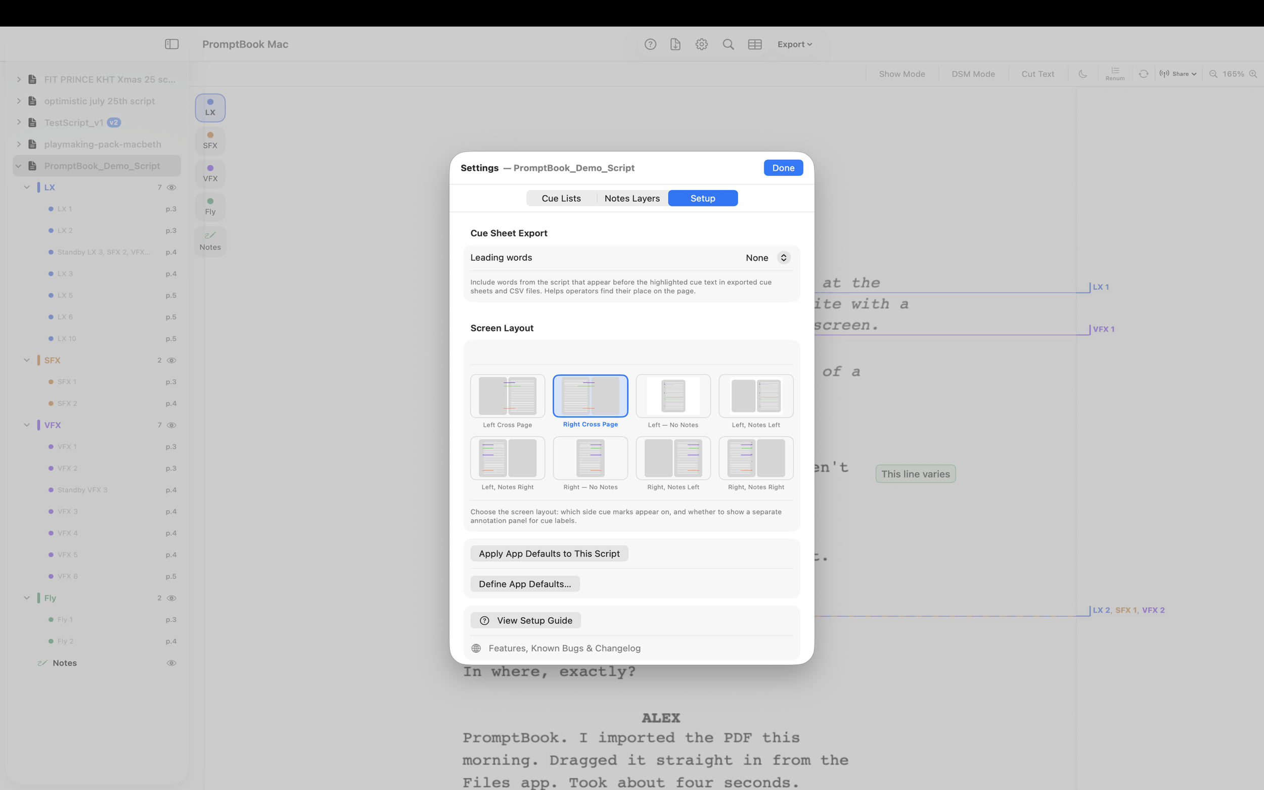The width and height of the screenshot is (1264, 790).
Task: Enable Show Mode
Action: coord(901,74)
